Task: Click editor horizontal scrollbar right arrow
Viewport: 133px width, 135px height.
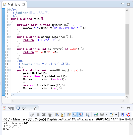Action: 123,101
